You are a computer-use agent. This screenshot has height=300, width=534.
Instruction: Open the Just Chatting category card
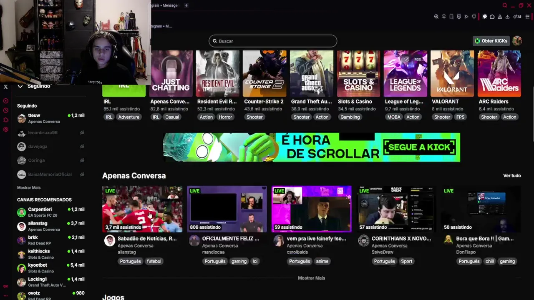coord(171,74)
